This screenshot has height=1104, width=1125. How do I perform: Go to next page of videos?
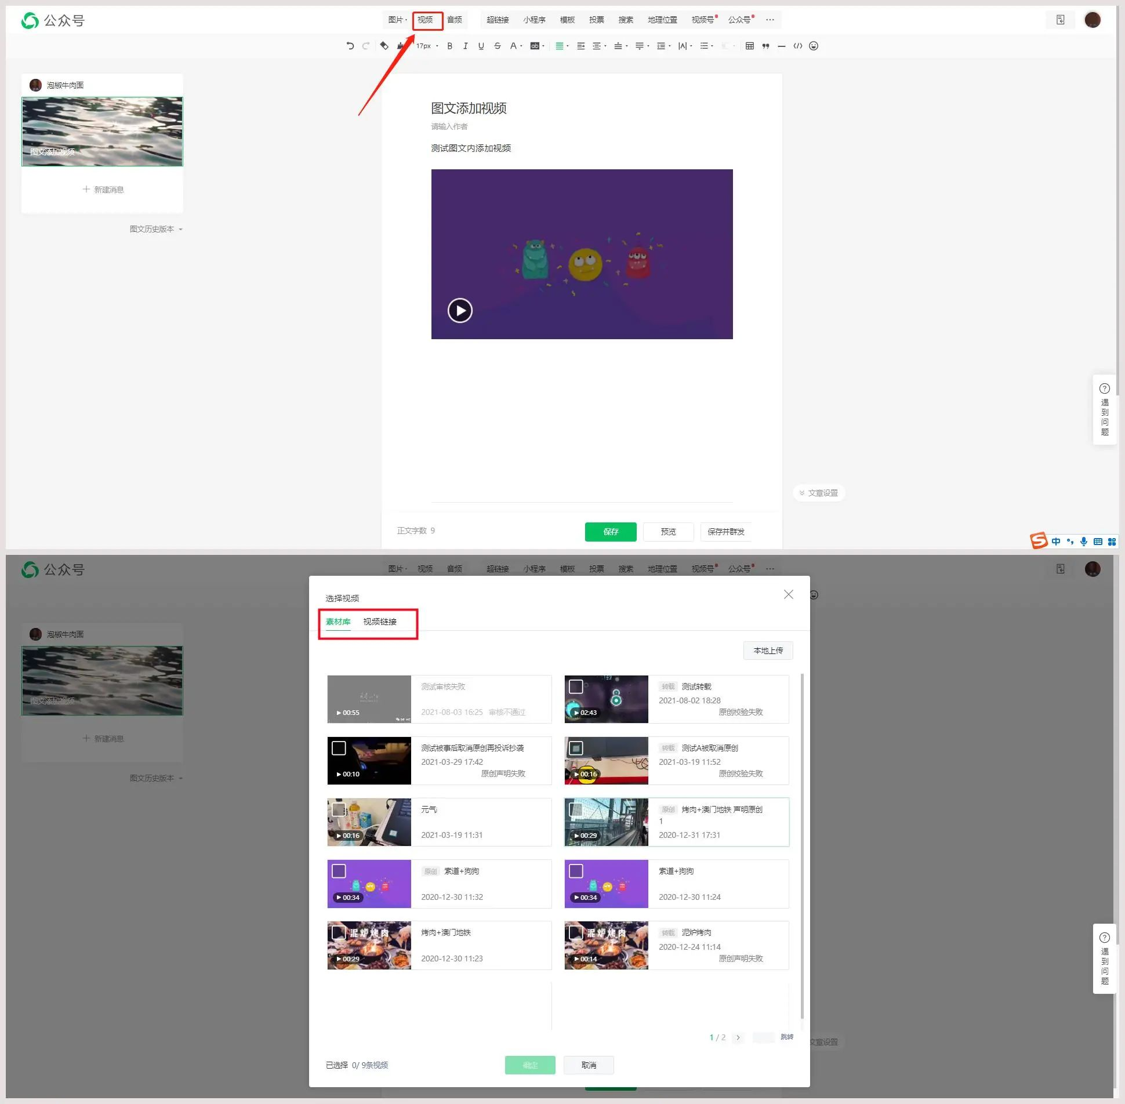click(738, 1037)
